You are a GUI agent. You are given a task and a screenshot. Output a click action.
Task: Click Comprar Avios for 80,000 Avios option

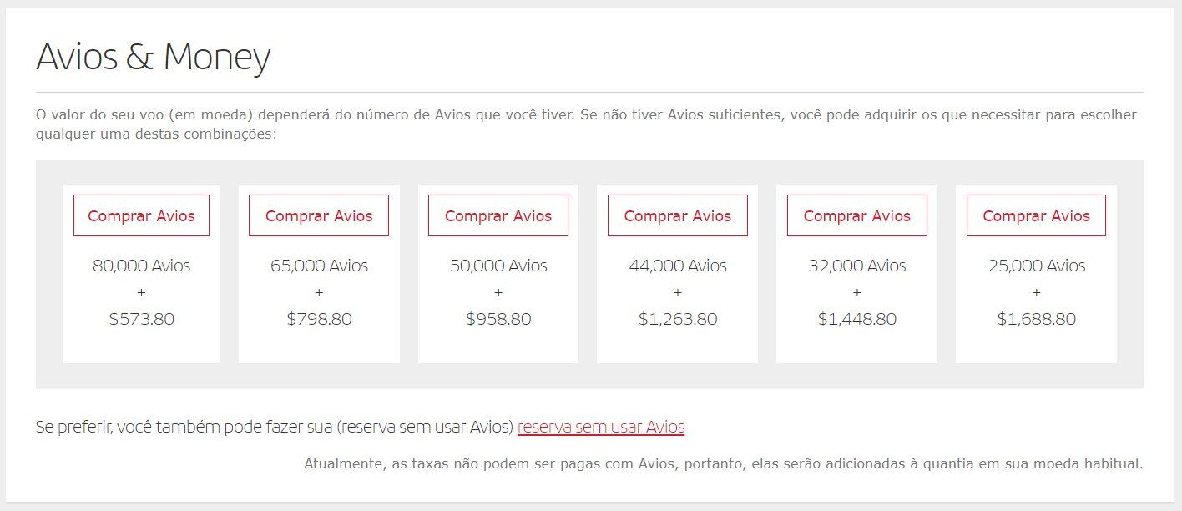(141, 215)
